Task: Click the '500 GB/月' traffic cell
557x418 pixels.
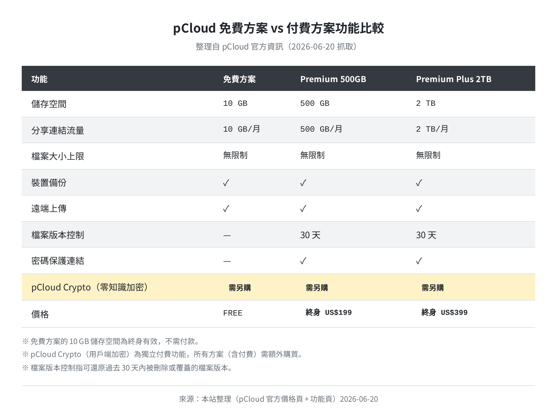Action: tap(321, 129)
